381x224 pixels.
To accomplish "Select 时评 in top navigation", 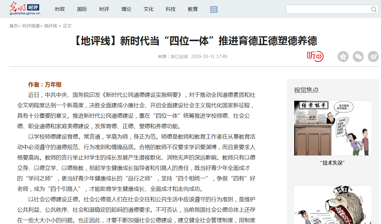I will tap(104, 9).
